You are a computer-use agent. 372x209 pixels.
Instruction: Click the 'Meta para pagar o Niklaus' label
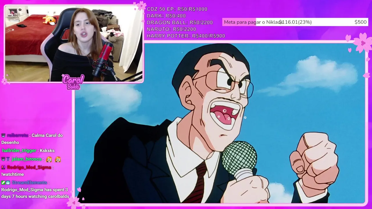tap(253, 22)
